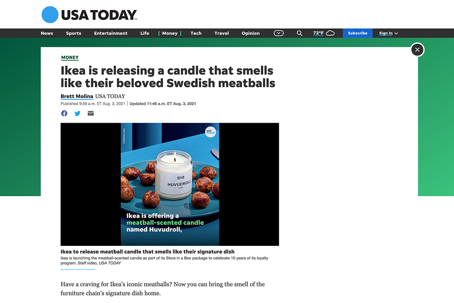Click the Subscribe button
Viewport: 454px width, 303px height.
358,33
